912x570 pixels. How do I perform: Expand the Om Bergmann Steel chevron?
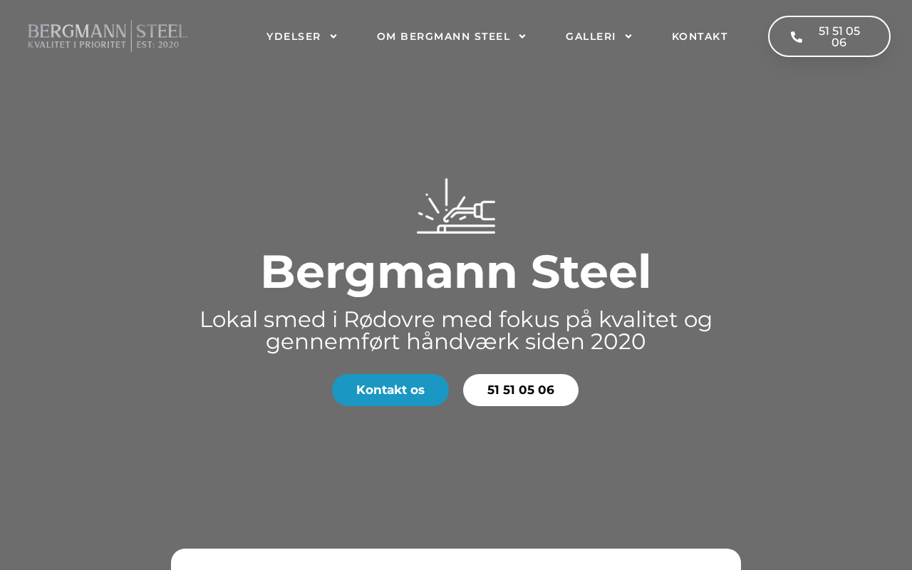522,36
